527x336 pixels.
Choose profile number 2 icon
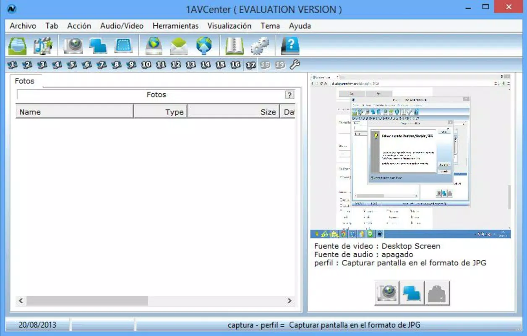[28, 65]
